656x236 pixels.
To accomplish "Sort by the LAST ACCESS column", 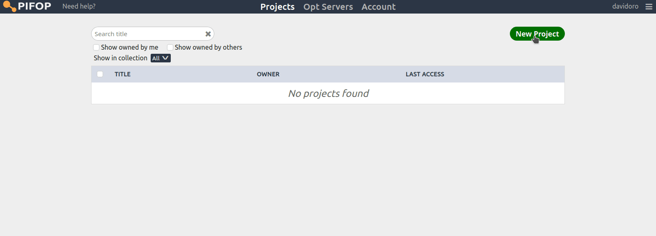I will pos(425,74).
